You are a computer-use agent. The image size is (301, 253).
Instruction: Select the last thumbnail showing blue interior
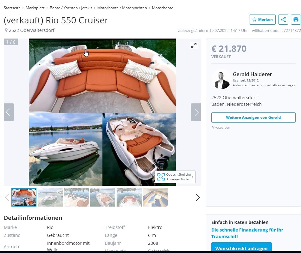point(156,197)
